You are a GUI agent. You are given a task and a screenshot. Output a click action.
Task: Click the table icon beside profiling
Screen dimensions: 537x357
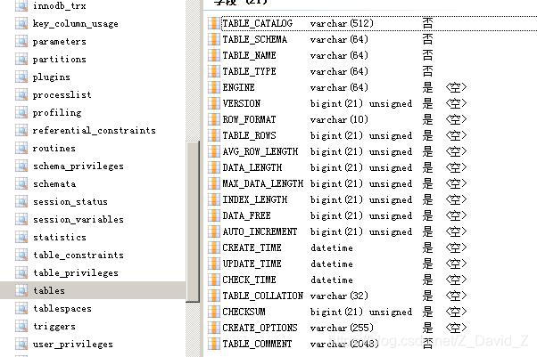point(21,112)
